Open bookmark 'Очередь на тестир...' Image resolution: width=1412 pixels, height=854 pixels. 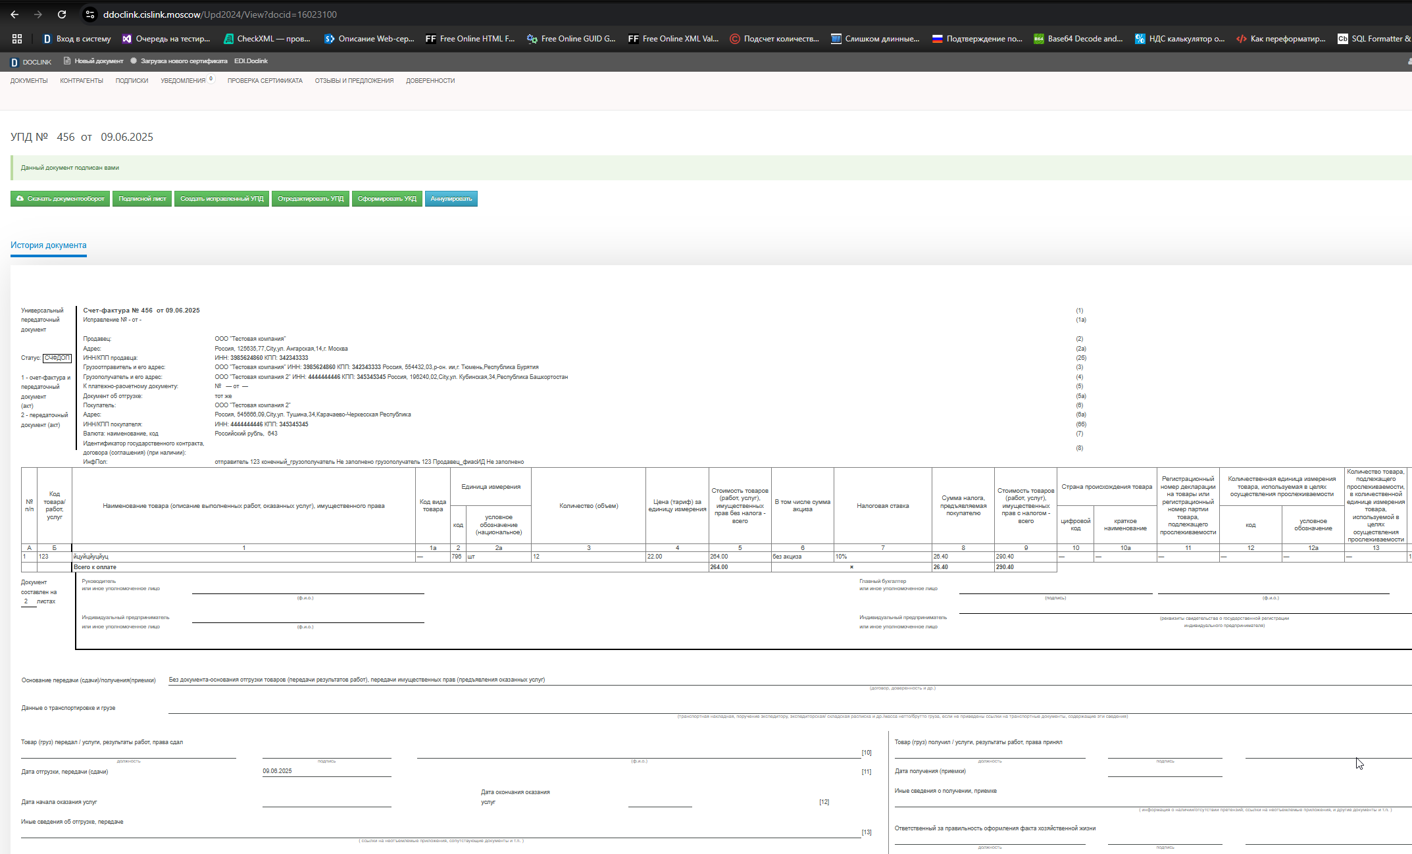(166, 39)
